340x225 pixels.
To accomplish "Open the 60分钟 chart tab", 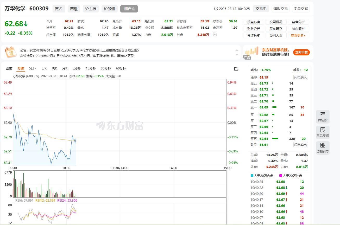I will tap(121, 68).
